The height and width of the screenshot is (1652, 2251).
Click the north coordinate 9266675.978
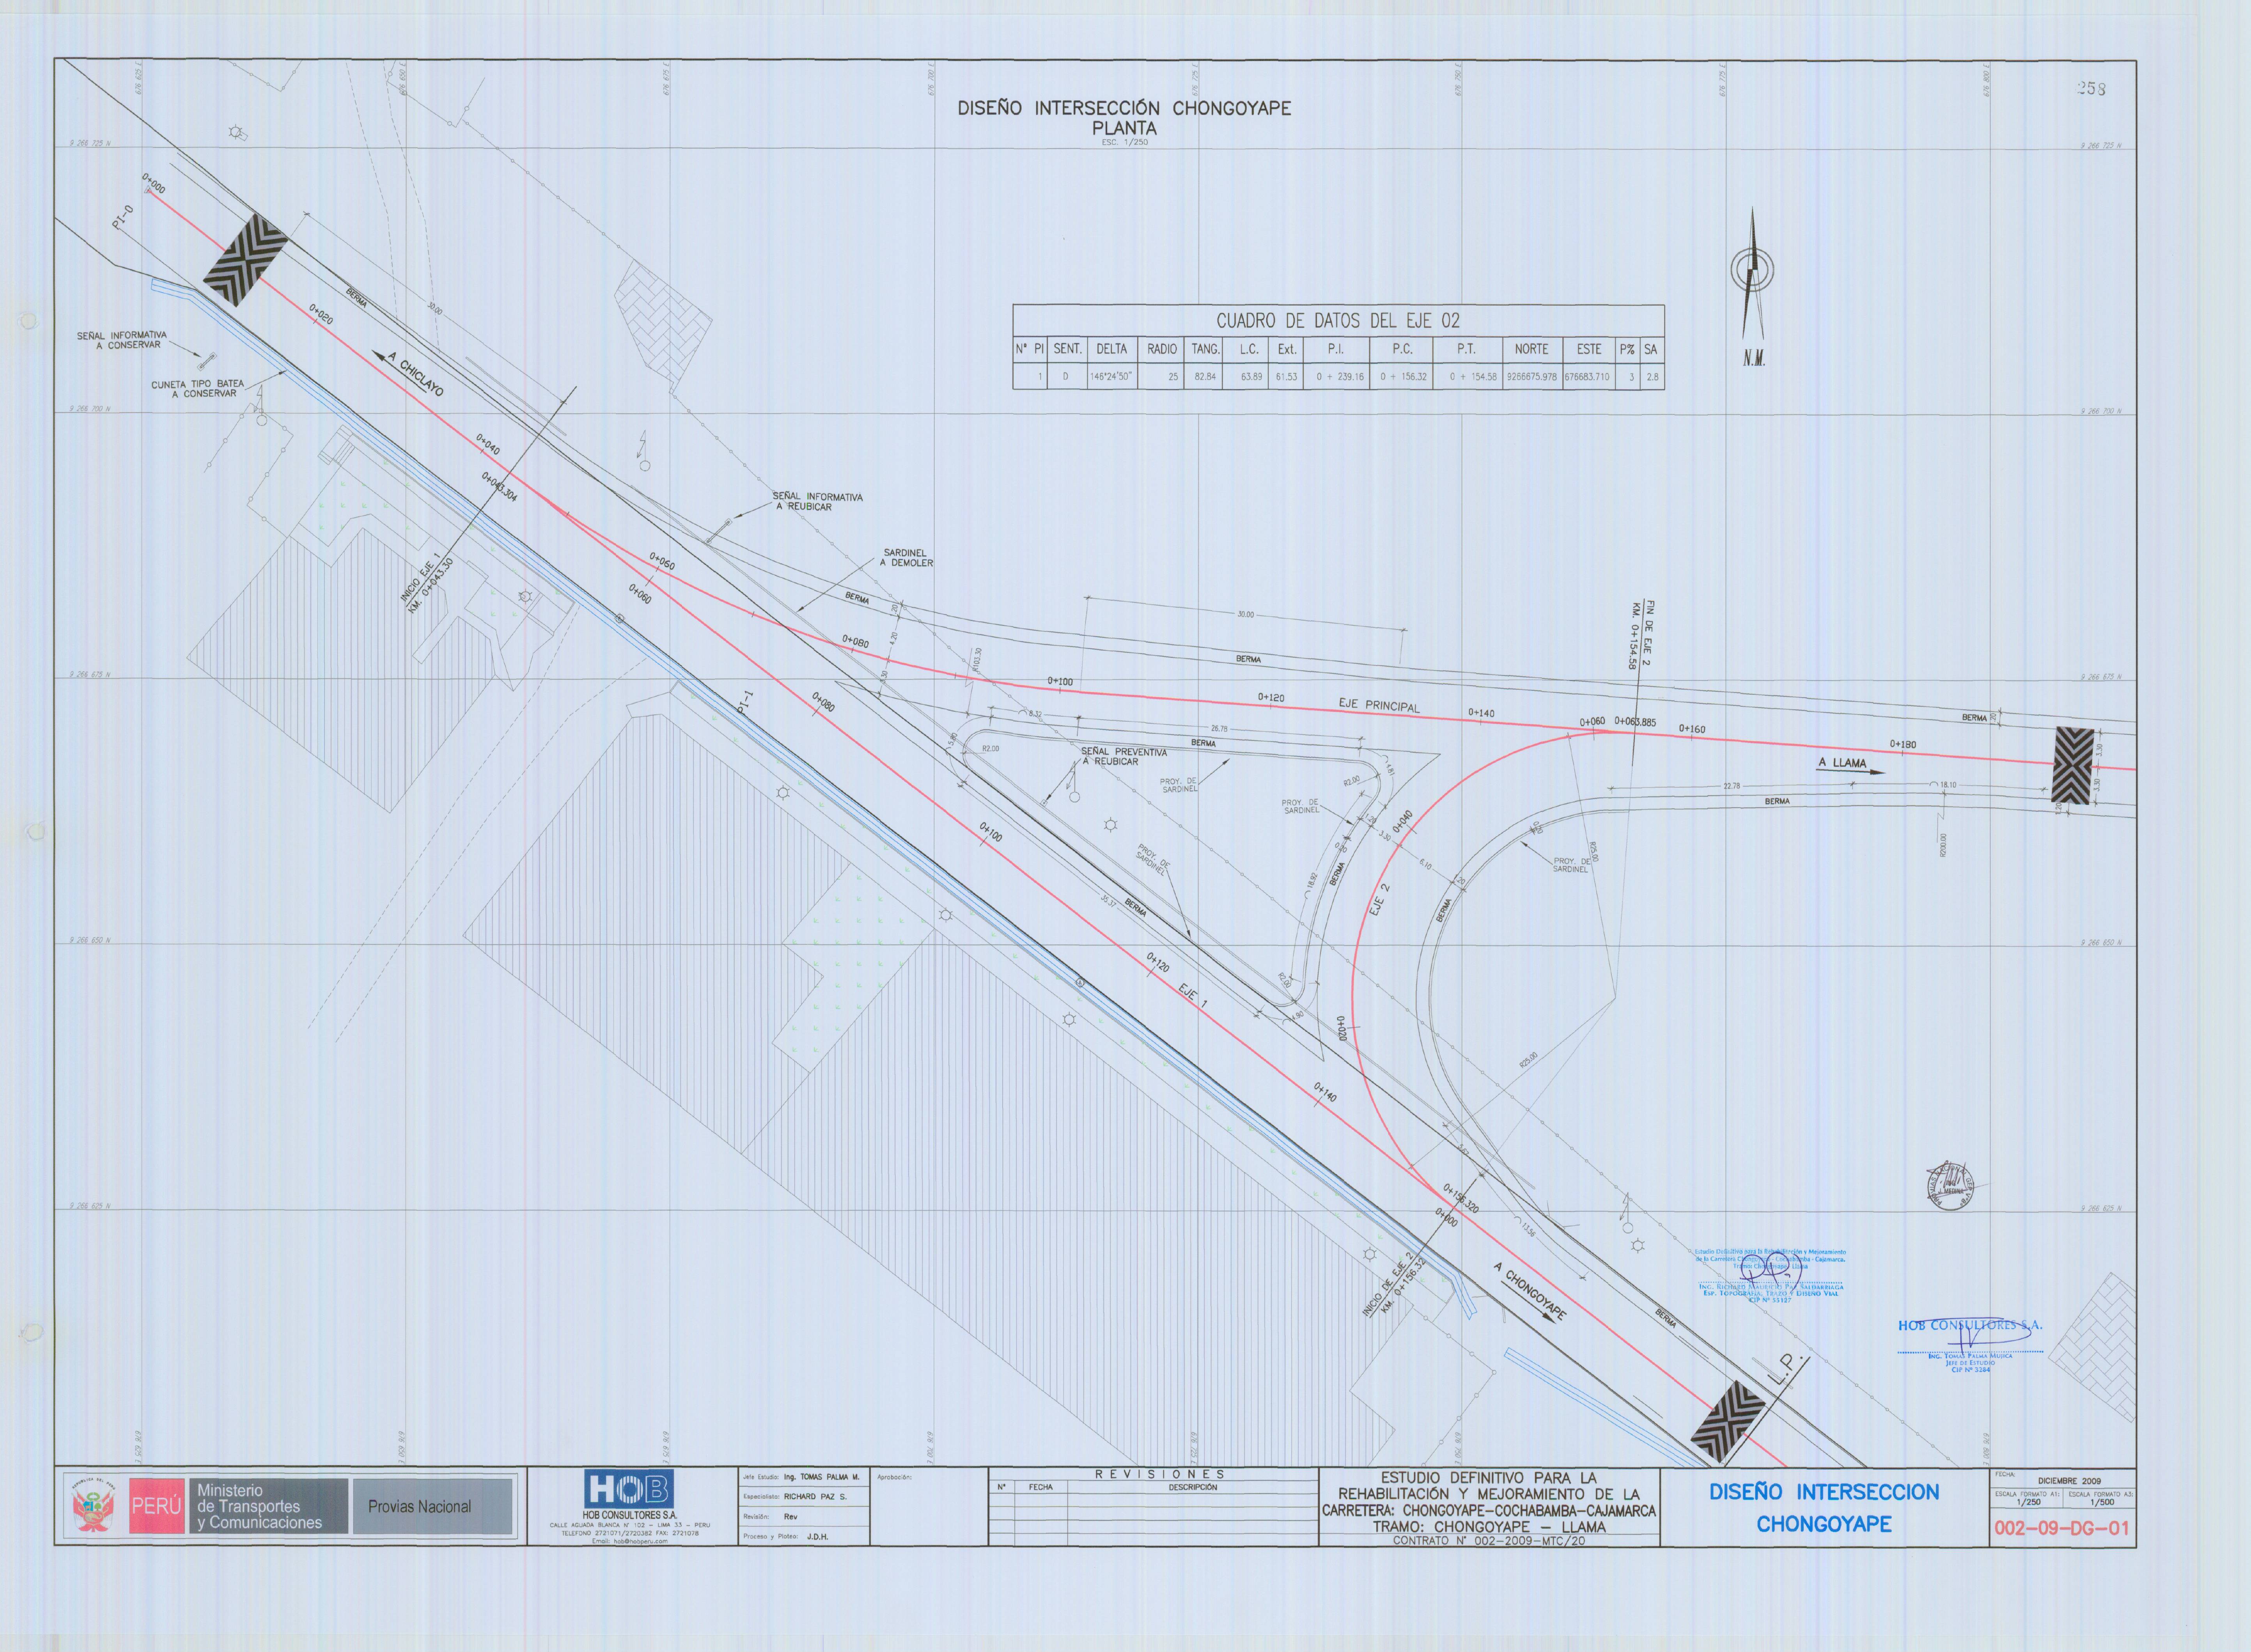click(x=1531, y=377)
